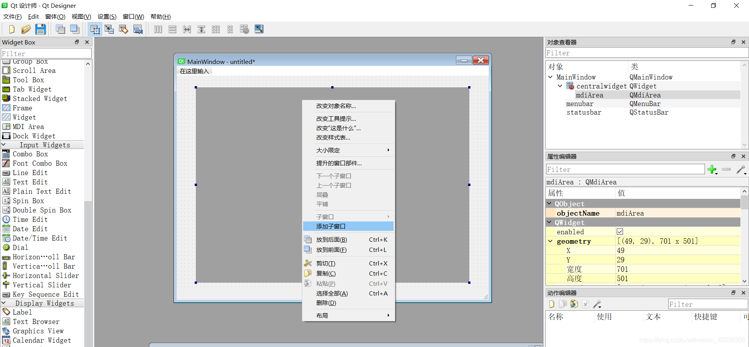This screenshot has width=749, height=347.
Task: Collapse the QWidget property group
Action: 550,222
